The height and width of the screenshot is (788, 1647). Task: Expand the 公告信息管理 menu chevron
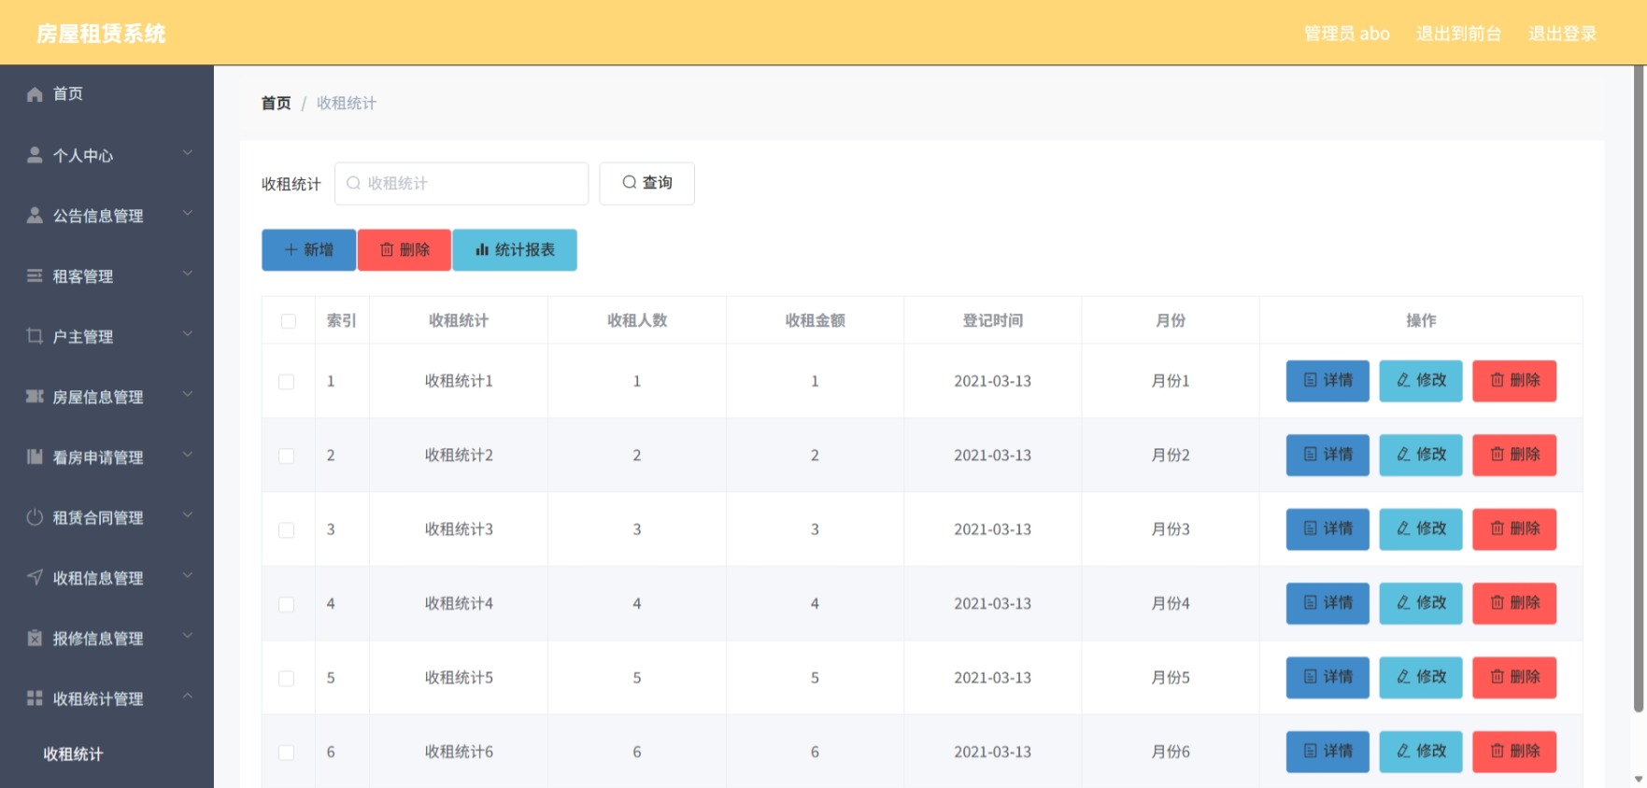pyautogui.click(x=188, y=213)
